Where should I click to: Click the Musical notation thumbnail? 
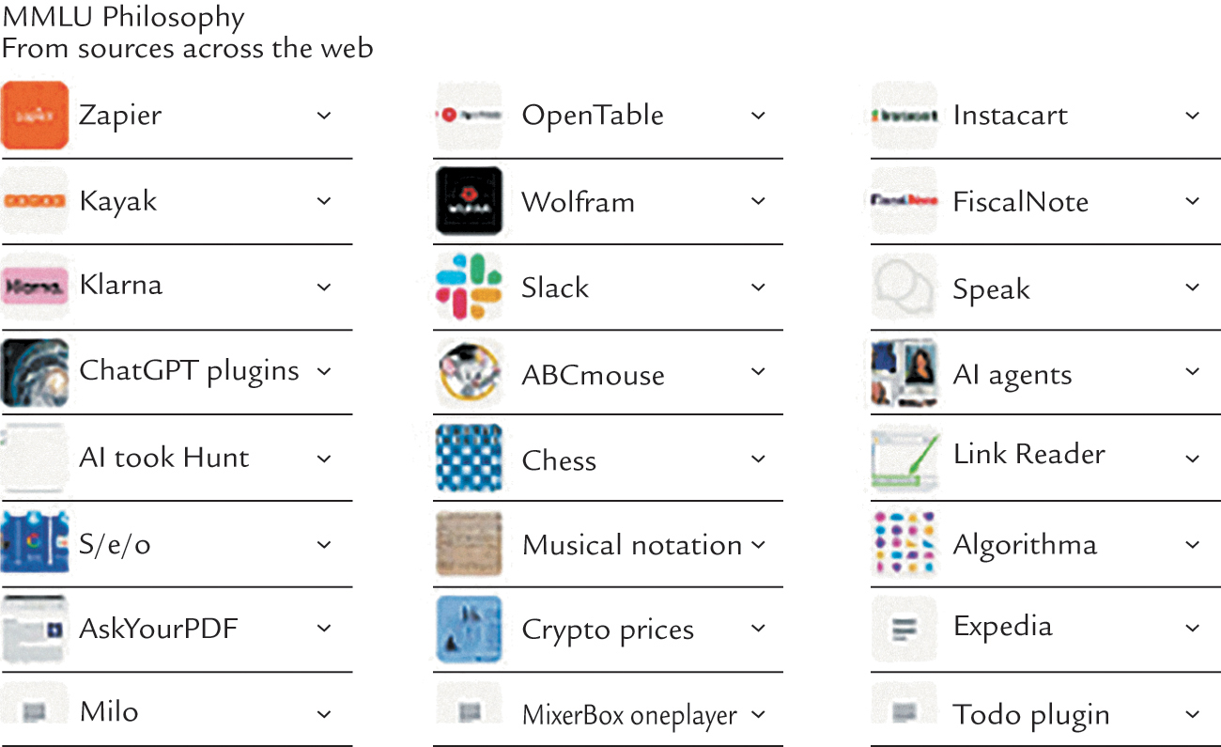coord(470,544)
